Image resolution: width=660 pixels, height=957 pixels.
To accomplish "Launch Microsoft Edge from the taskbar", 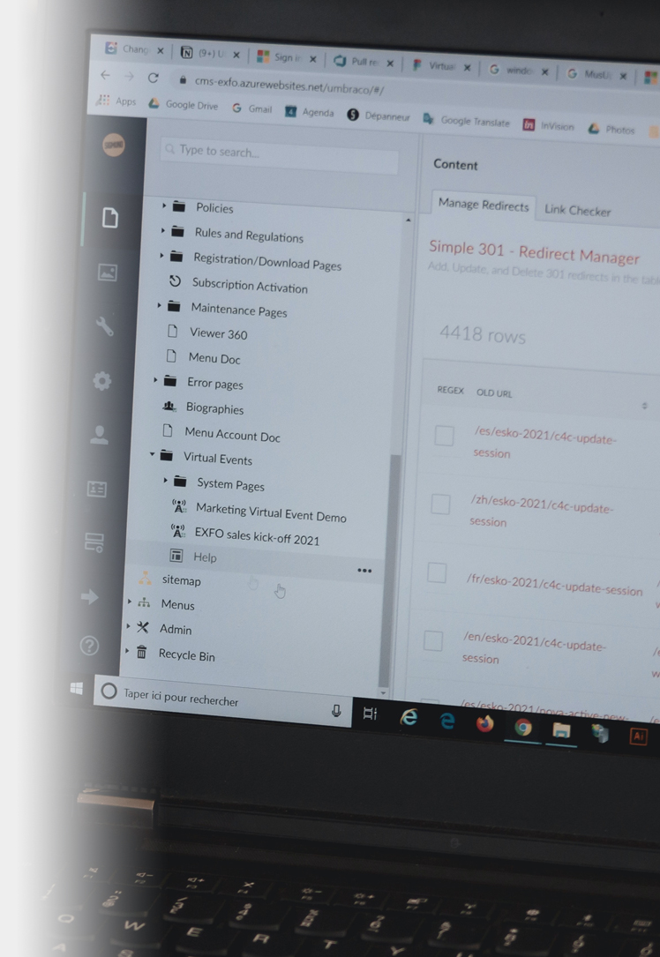I will pyautogui.click(x=447, y=721).
